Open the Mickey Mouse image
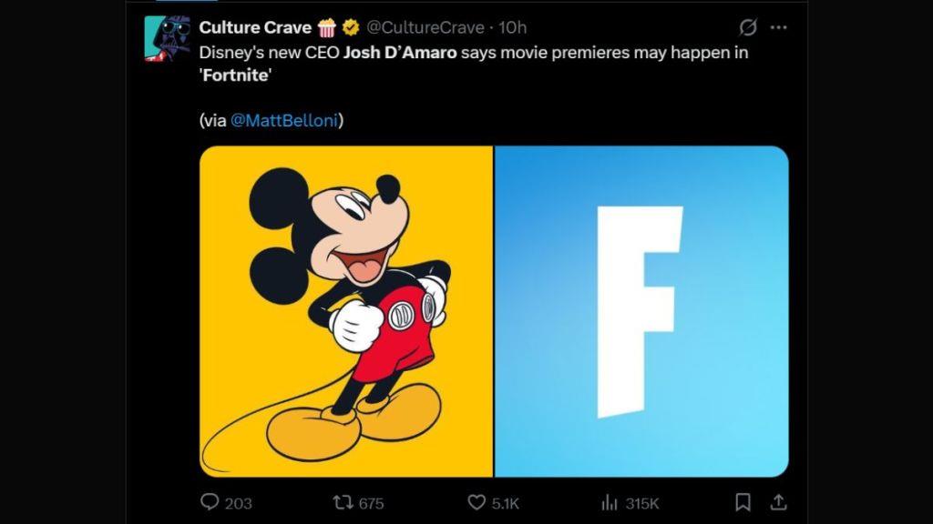The image size is (933, 524). [x=346, y=311]
